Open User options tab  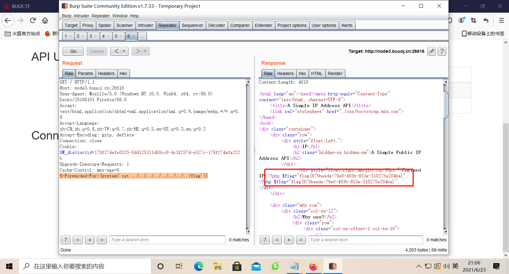tap(324, 25)
